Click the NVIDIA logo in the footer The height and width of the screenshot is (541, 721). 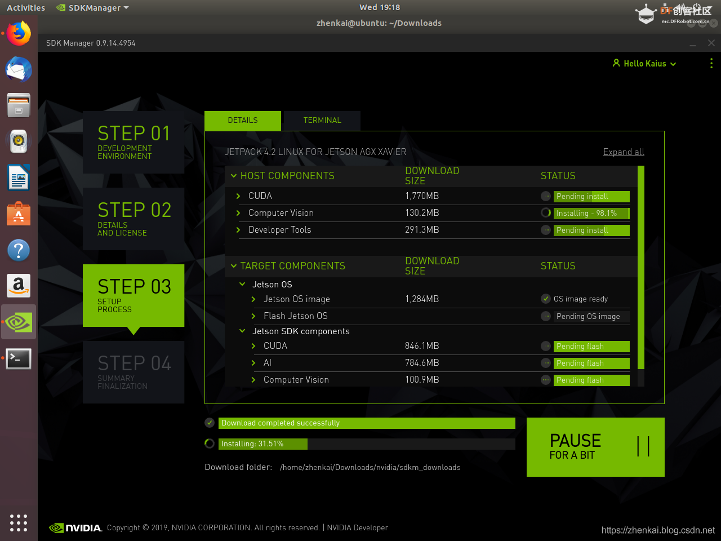75,528
